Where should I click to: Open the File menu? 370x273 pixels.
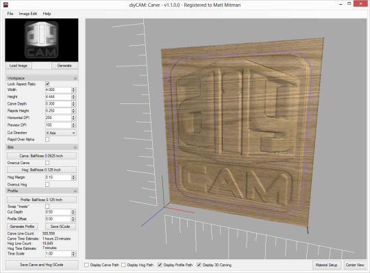[10, 14]
